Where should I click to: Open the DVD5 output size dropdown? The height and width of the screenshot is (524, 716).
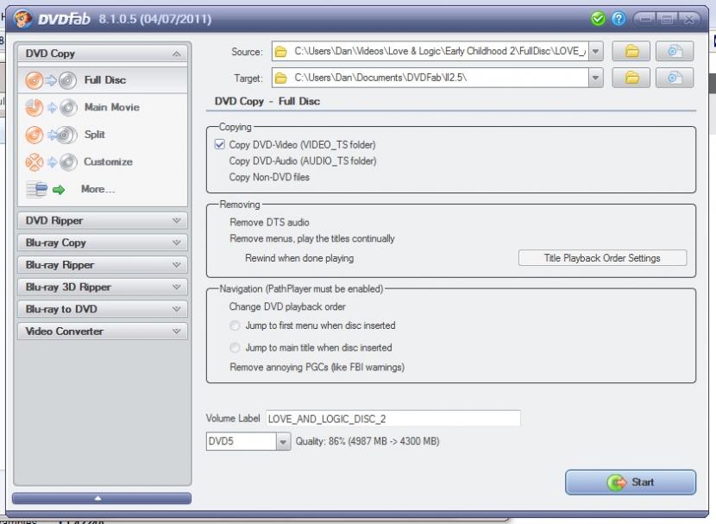(x=283, y=441)
